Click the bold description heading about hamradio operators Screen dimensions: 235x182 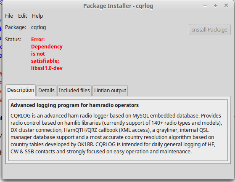click(x=74, y=105)
